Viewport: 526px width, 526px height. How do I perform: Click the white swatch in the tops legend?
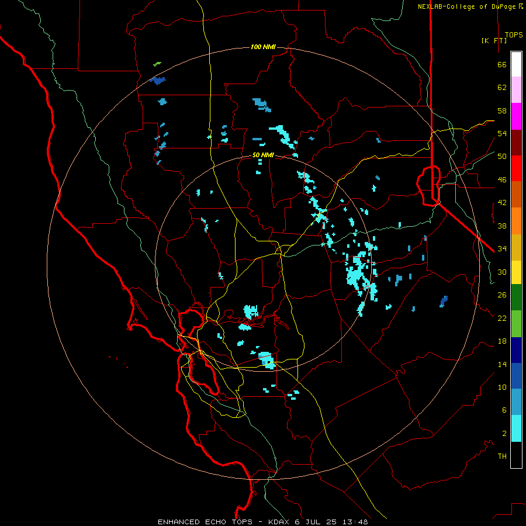(516, 64)
